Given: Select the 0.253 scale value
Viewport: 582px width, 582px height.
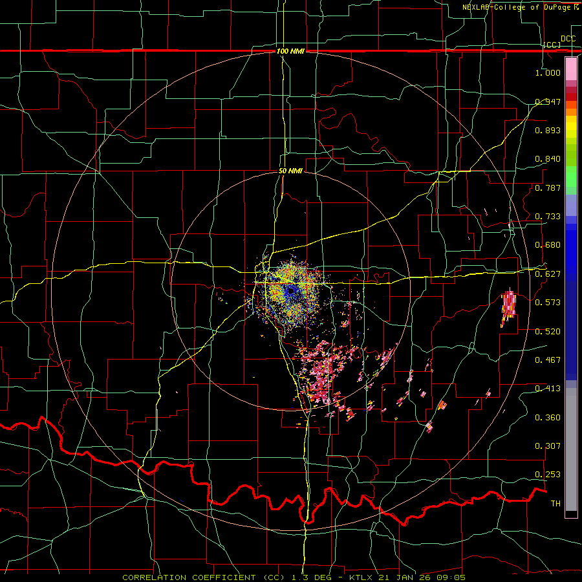Looking at the screenshot, I should [548, 475].
